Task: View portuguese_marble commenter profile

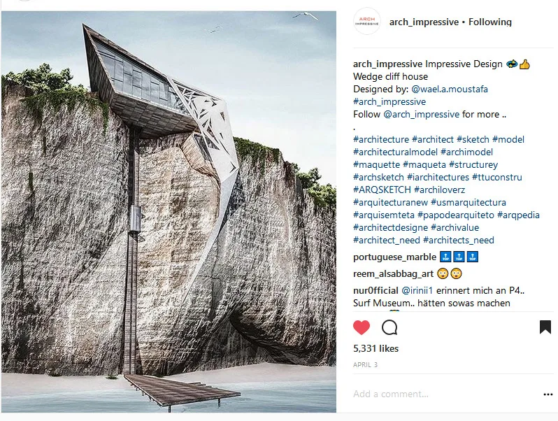Action: (x=394, y=257)
